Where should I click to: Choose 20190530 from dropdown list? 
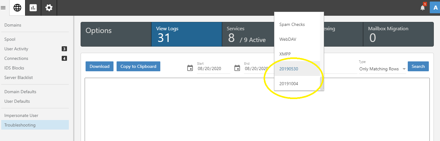click(289, 69)
